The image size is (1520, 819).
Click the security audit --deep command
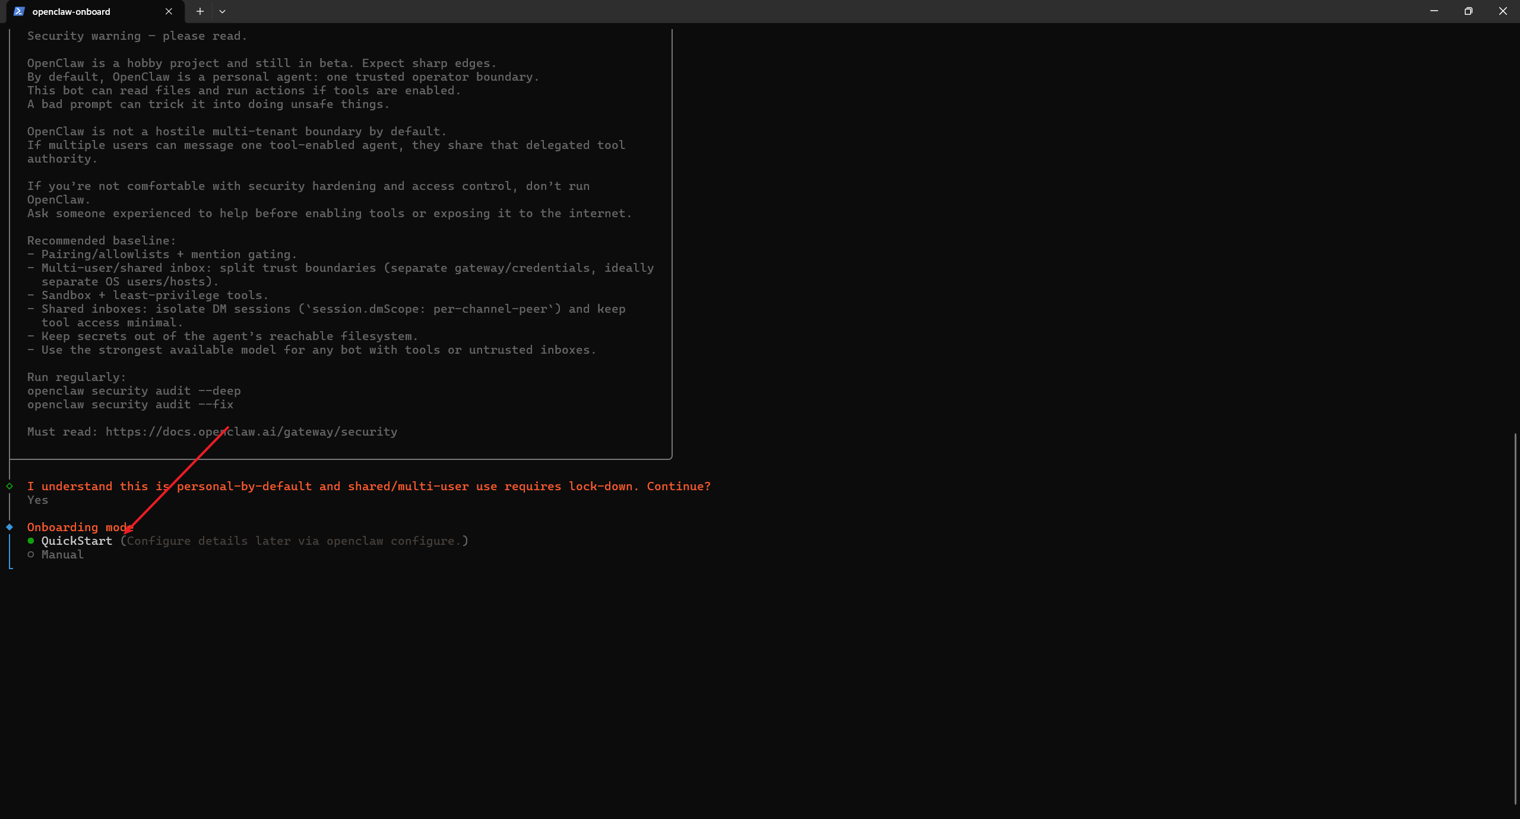pos(134,391)
